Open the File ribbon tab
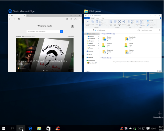 pyautogui.click(x=87, y=18)
